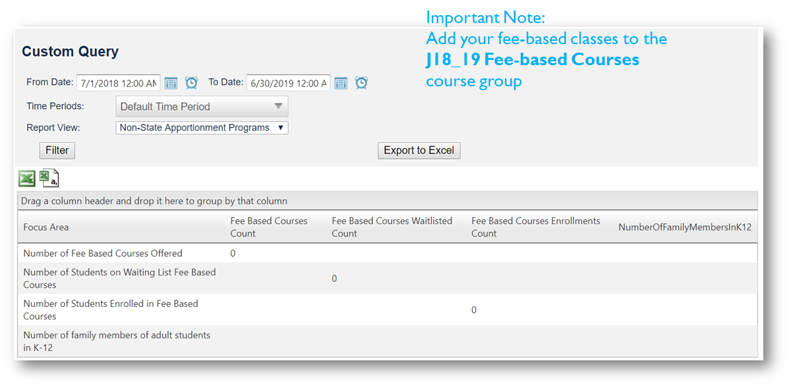Viewport: 791px width, 388px height.
Task: Expand the Time Periods dropdown
Action: click(x=202, y=107)
